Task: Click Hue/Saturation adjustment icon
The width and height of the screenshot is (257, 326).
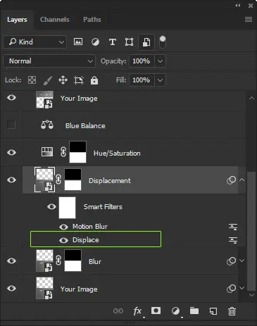Action: 47,152
